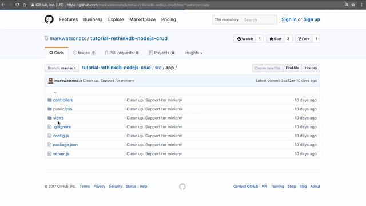Image resolution: width=366 pixels, height=206 pixels.
Task: Click Sign up link
Action: [312, 19]
